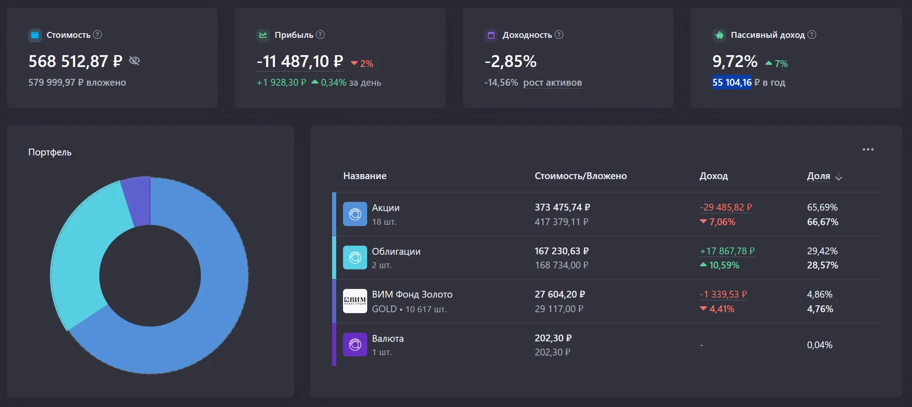Click the green arrow by 10,59%
Screen dimensions: 912x407
point(703,265)
